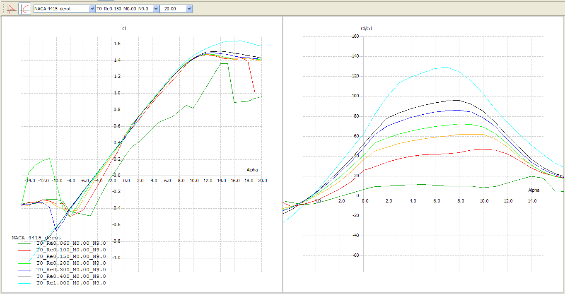Click the cyan Re1.000 legend line swatch

[24, 283]
